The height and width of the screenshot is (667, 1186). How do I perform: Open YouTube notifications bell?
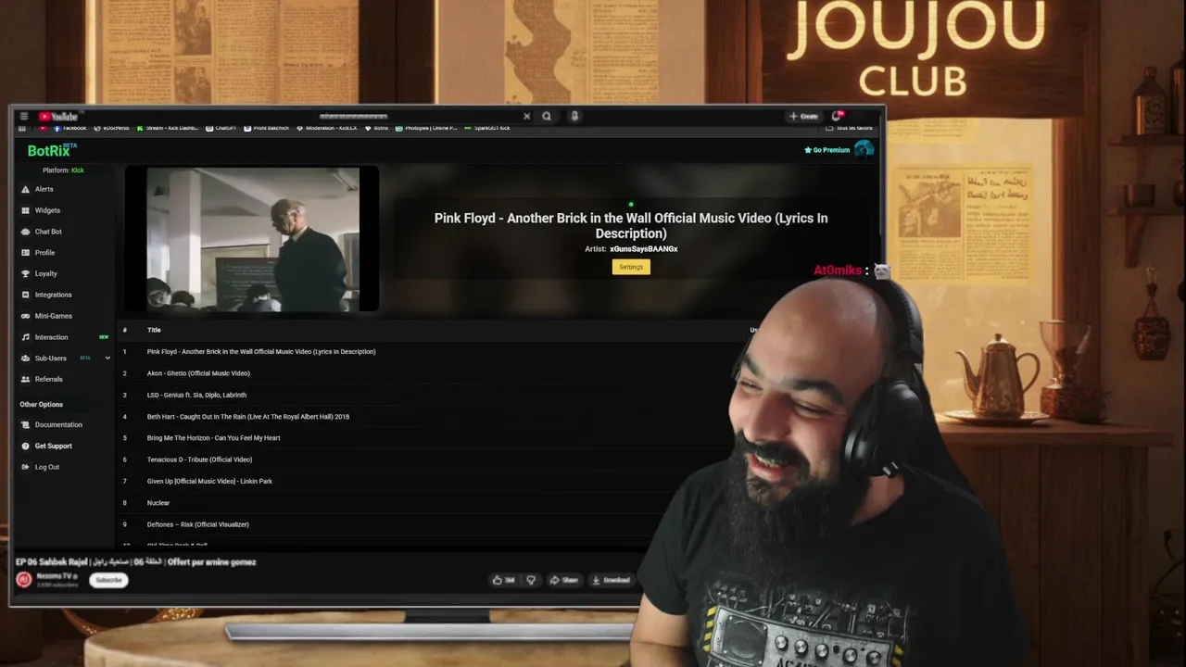click(x=837, y=116)
